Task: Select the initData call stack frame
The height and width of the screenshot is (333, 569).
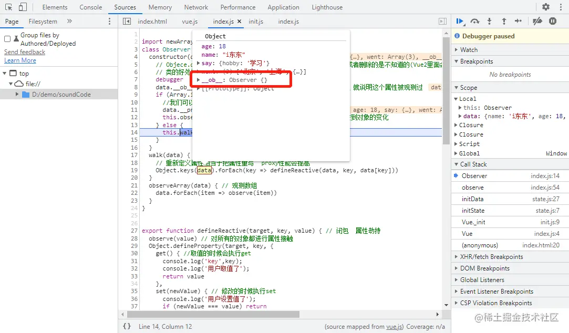Action: [x=510, y=199]
